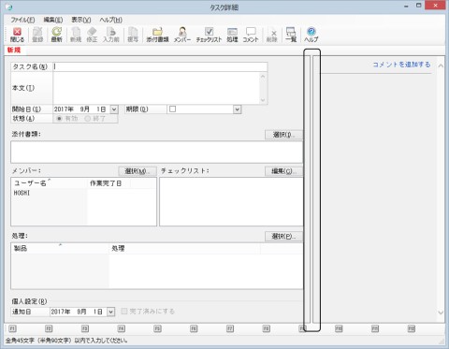
Task: Expand the 期限 date dropdown arrow
Action: tap(238, 109)
